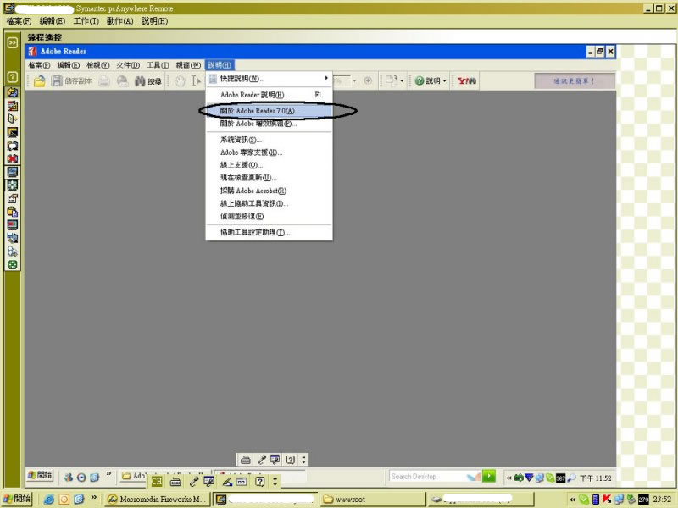Select 協助工具設定助理(T) menu item

[269, 232]
